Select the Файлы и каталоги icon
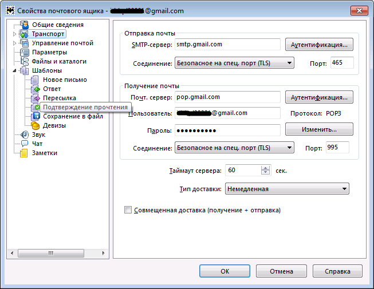 pos(24,61)
